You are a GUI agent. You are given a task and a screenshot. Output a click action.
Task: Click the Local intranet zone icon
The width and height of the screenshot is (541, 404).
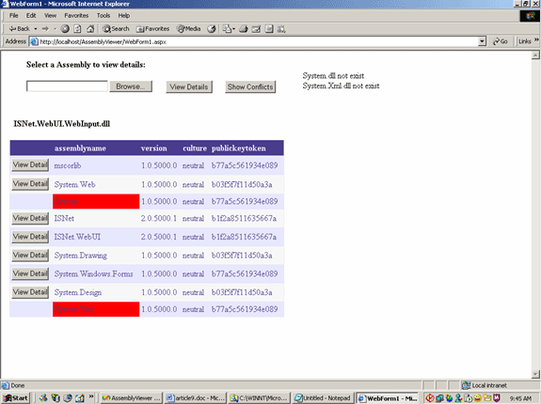(466, 385)
